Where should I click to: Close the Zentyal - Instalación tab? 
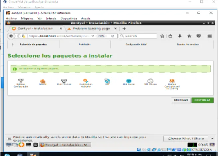point(61,29)
